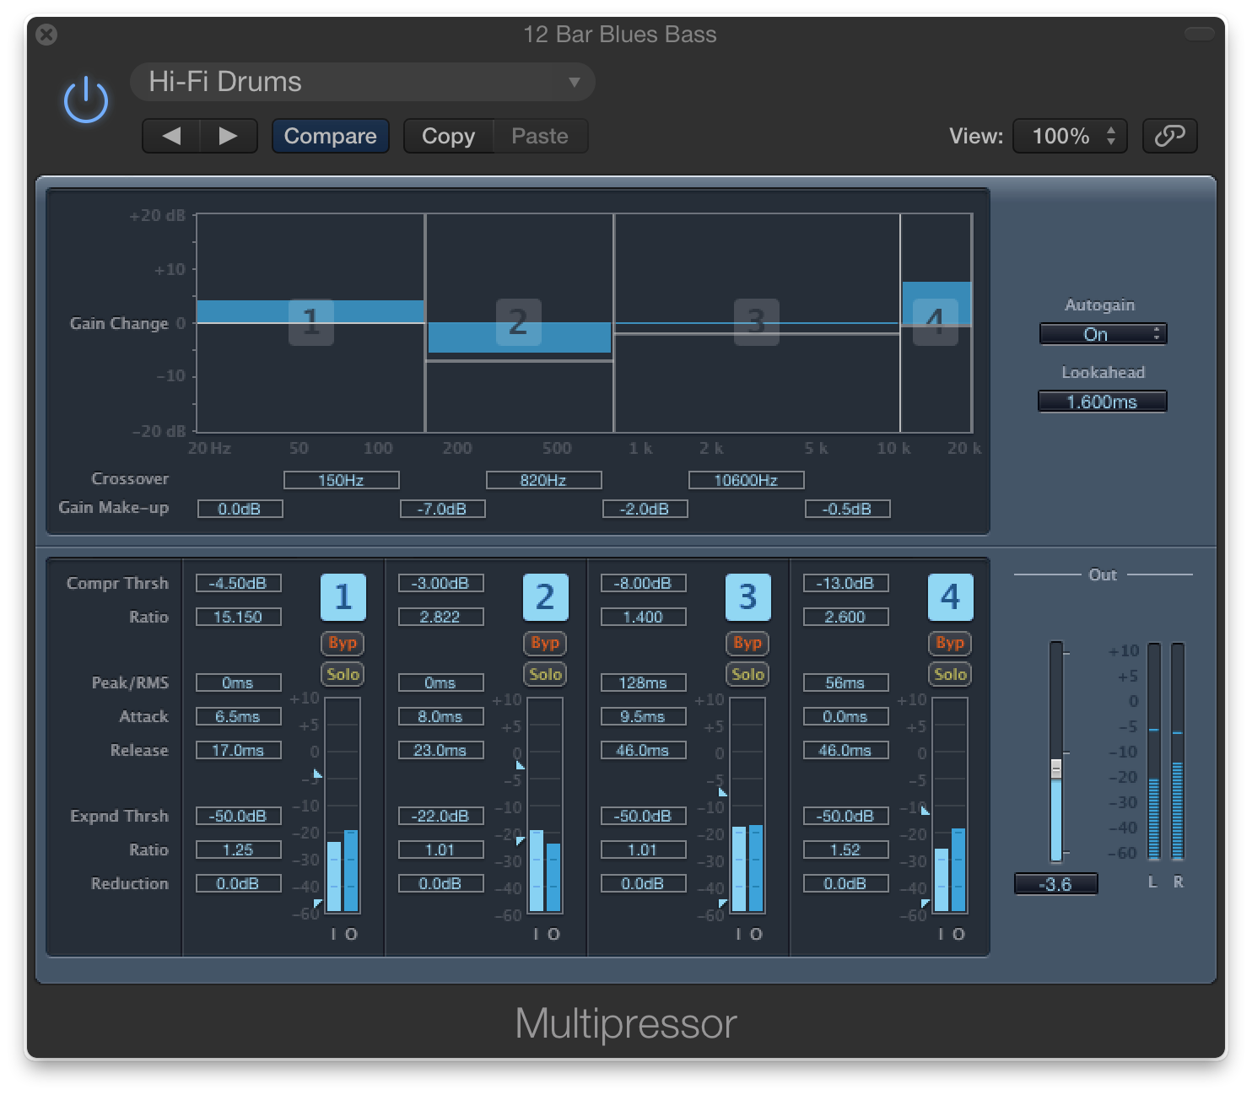Click the Paste button

[539, 136]
